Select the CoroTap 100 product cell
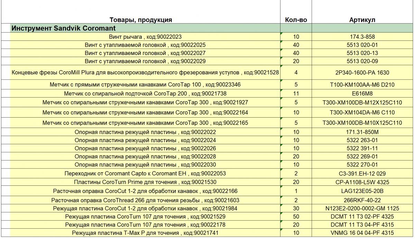The height and width of the screenshot is (239, 415). pyautogui.click(x=145, y=85)
